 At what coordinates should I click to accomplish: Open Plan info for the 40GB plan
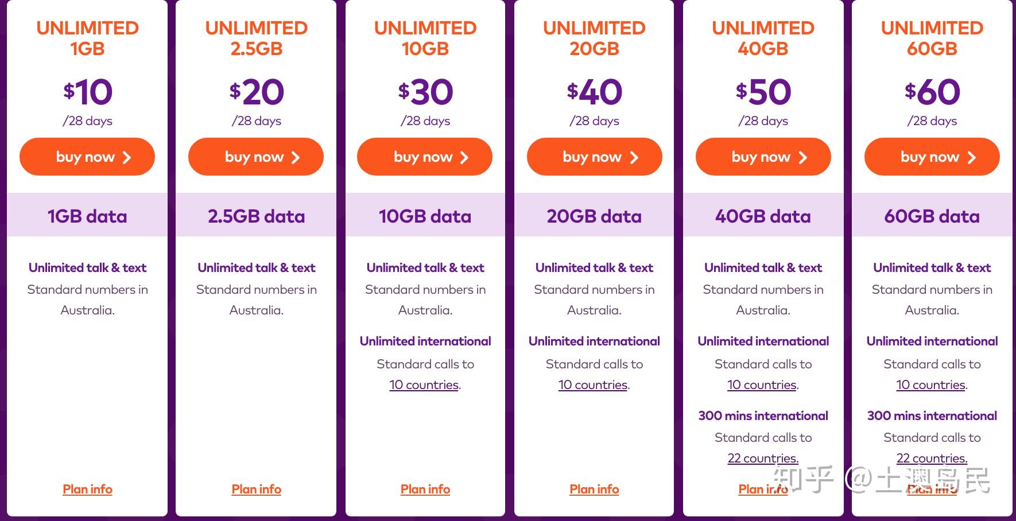[x=752, y=489]
